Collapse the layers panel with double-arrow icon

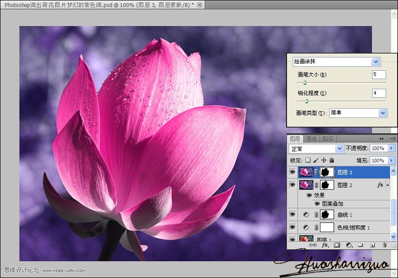[x=382, y=139]
